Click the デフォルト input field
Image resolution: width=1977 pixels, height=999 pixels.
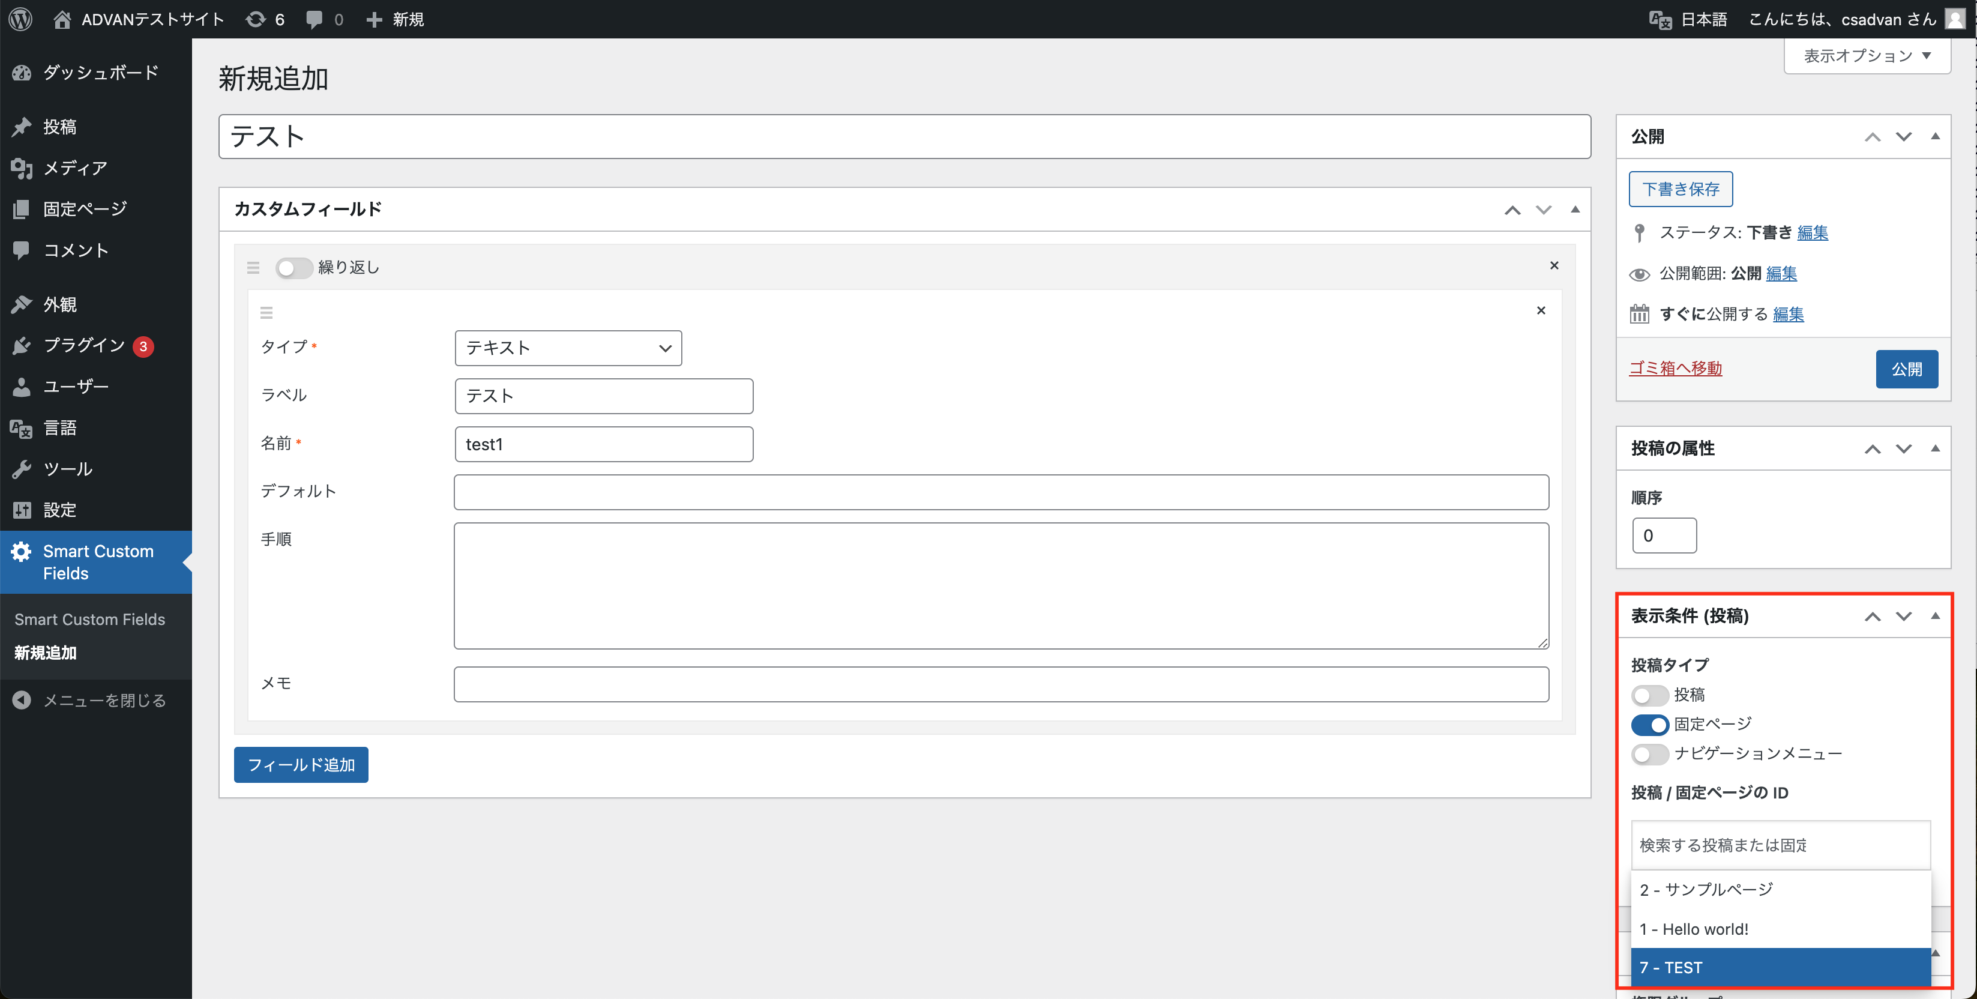[1001, 492]
